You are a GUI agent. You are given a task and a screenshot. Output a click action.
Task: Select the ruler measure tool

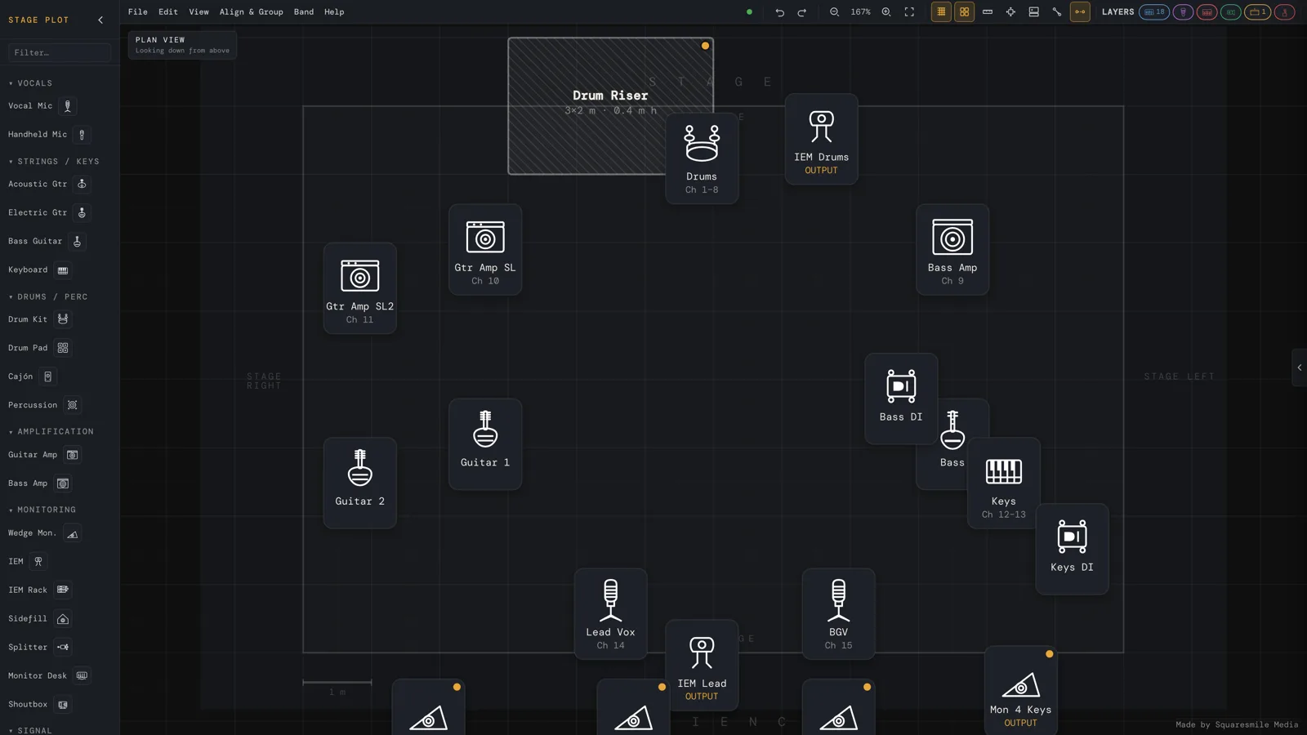pos(988,12)
